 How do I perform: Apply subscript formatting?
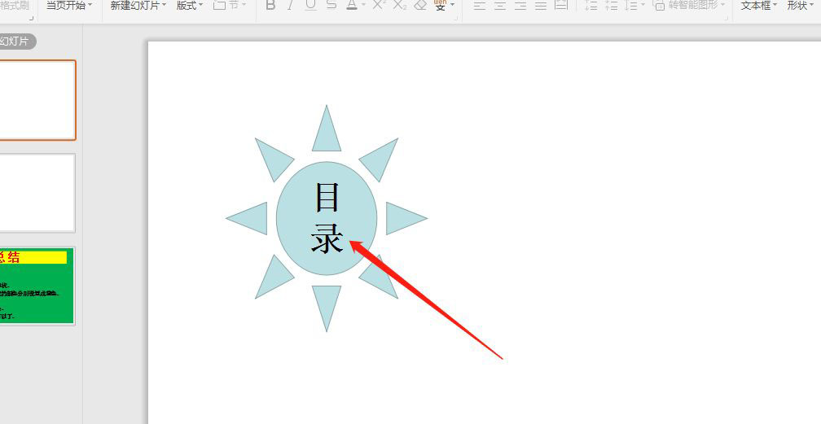tap(399, 5)
